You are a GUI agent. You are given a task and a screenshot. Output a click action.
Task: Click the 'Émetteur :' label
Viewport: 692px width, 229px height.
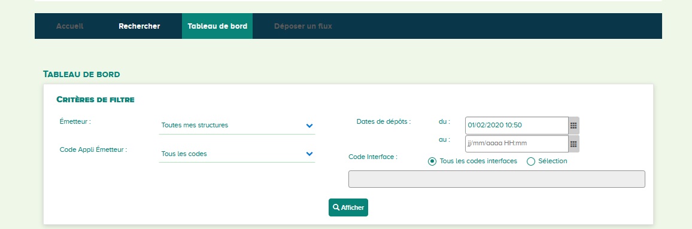pyautogui.click(x=75, y=121)
